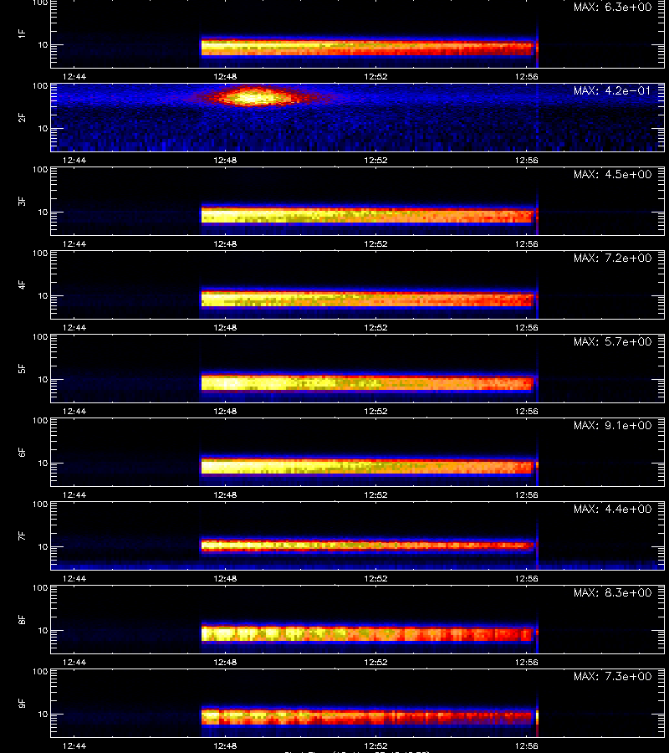Click the 10 y-axis value on panel 8F
The image size is (669, 753).
tap(43, 631)
